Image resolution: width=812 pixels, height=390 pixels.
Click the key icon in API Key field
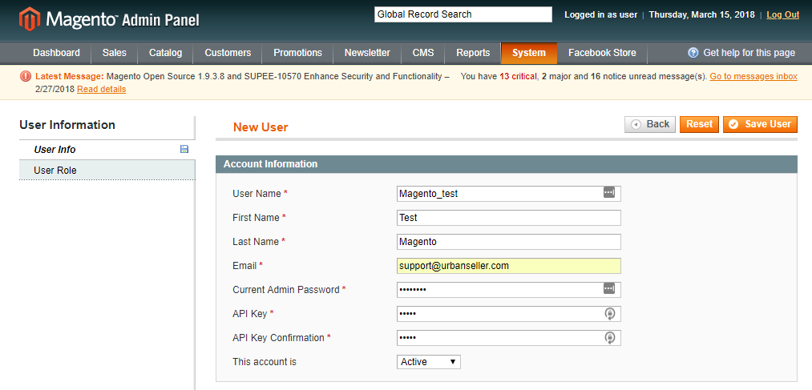(x=609, y=314)
